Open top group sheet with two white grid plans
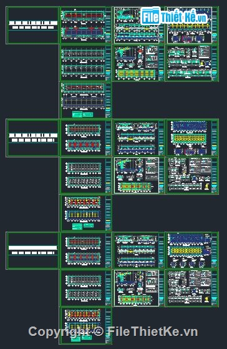The image size is (227, 349). [x=86, y=63]
